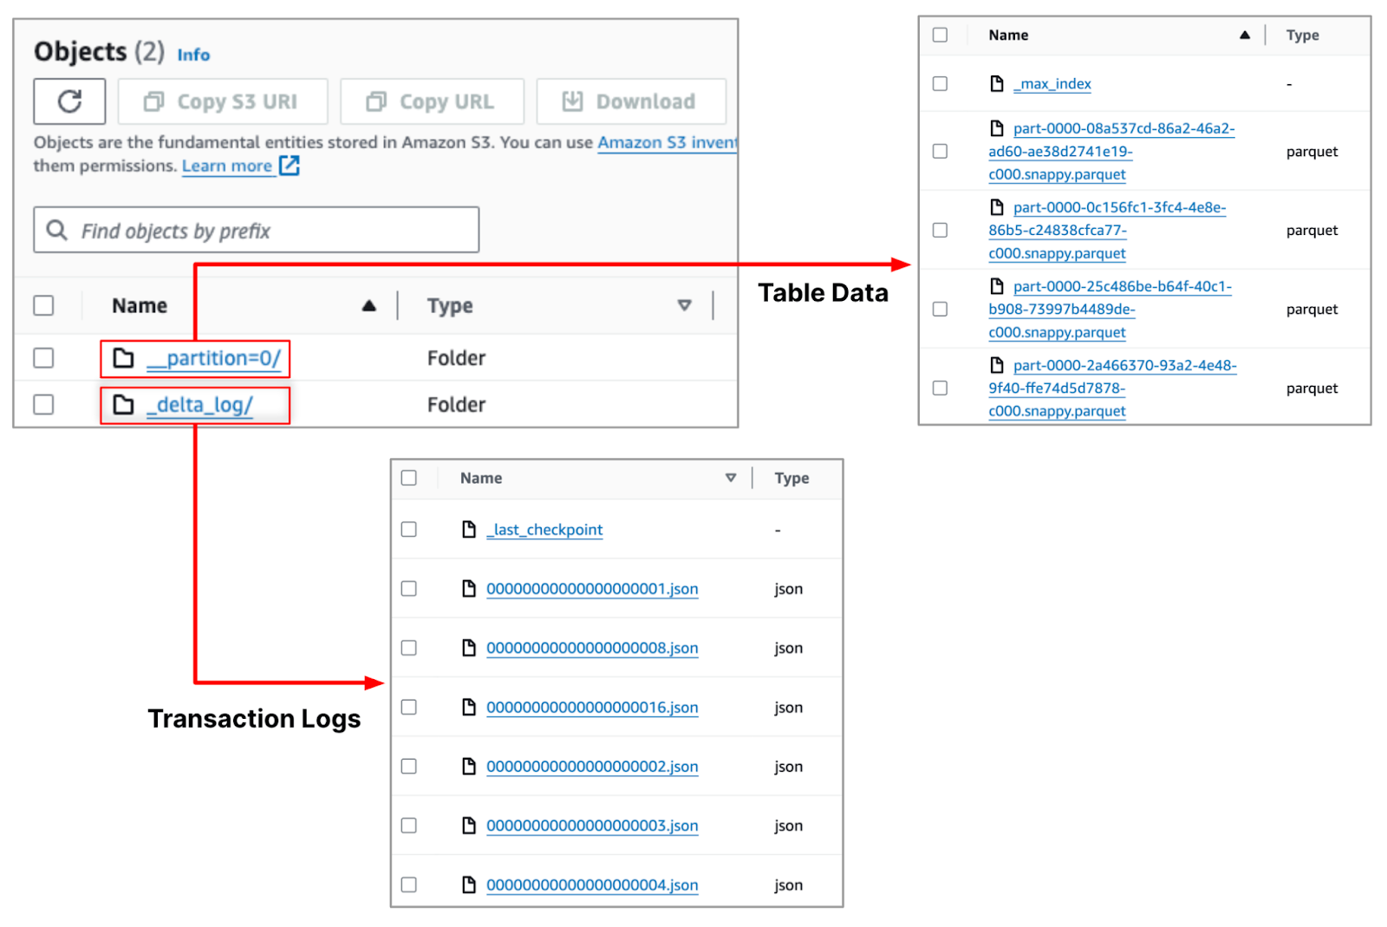Sort objects by Name ascending arrow
The height and width of the screenshot is (927, 1387).
(369, 305)
